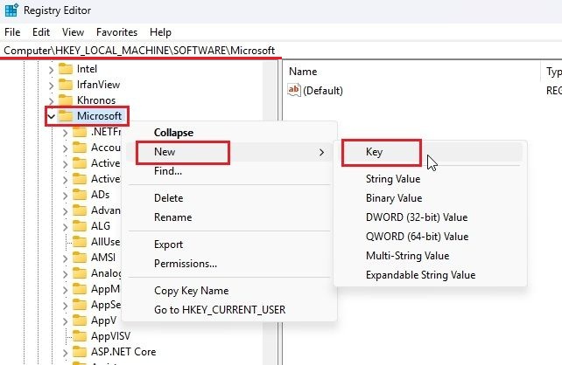
Task: Select the IrfanView folder icon
Action: (x=66, y=85)
